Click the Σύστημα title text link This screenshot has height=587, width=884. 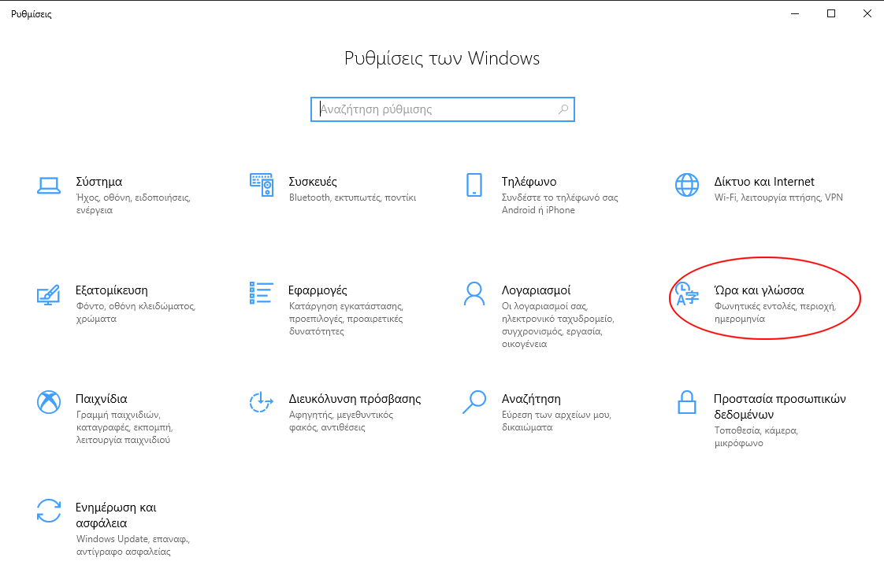pyautogui.click(x=98, y=182)
